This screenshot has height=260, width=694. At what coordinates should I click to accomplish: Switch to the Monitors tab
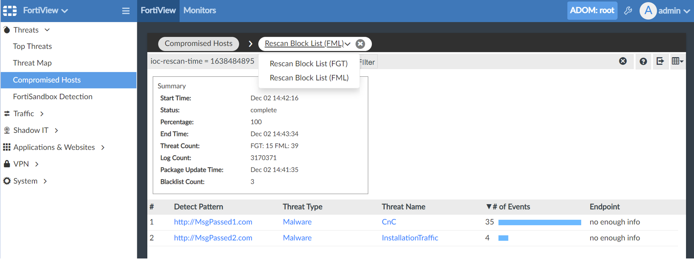[x=200, y=11]
